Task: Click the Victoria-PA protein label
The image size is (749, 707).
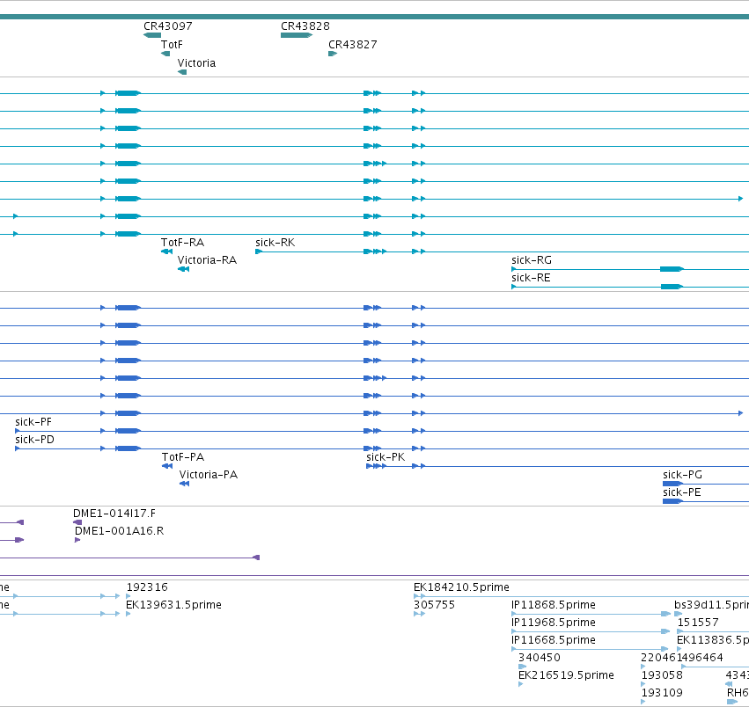Action: click(209, 475)
